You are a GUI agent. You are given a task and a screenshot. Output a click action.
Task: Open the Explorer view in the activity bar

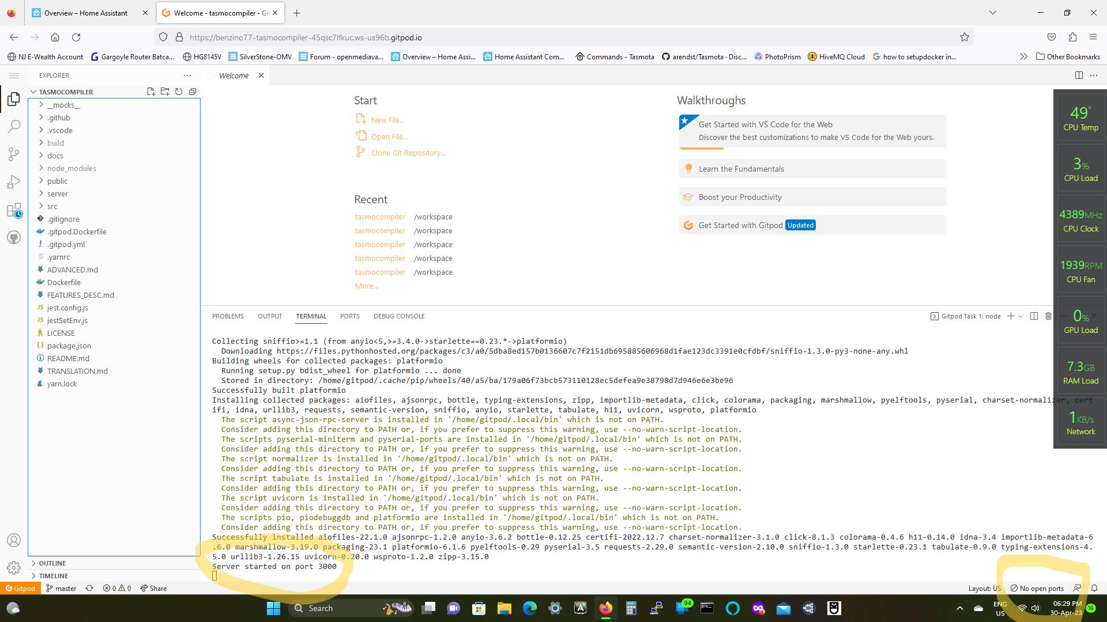(13, 98)
